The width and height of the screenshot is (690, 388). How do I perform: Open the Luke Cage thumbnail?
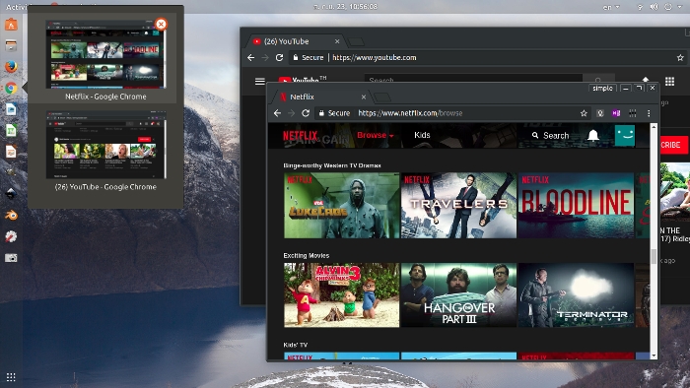(x=341, y=205)
